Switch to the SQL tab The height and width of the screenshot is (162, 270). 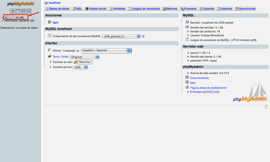(77, 9)
